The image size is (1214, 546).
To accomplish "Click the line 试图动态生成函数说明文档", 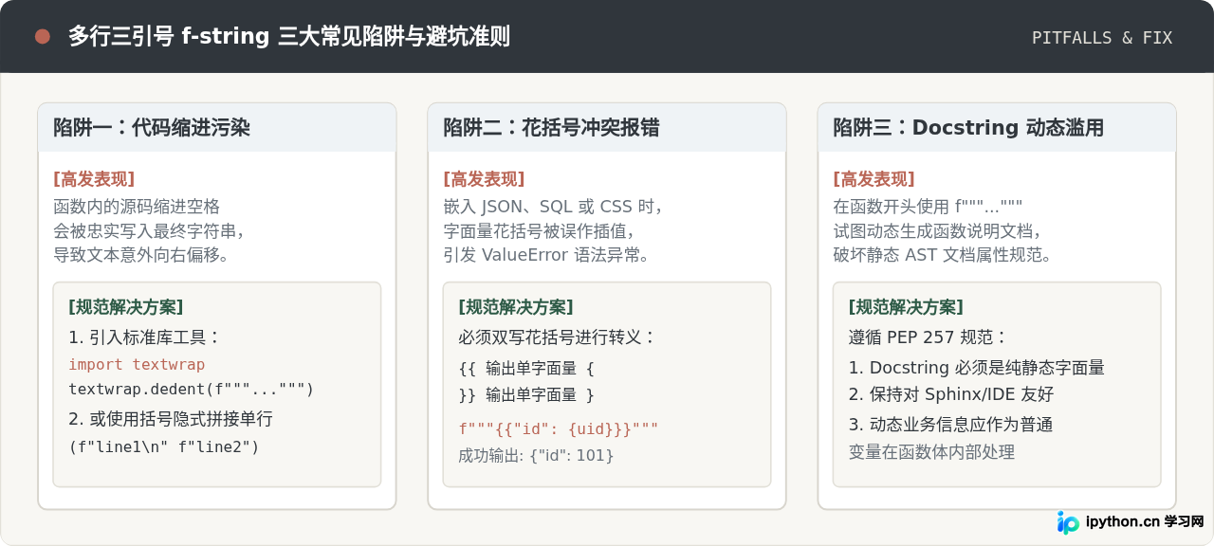I will click(x=937, y=230).
